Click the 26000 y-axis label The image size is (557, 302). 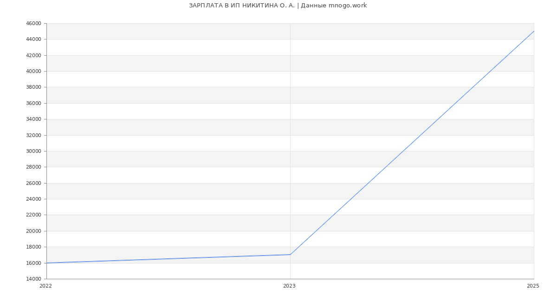click(x=33, y=183)
